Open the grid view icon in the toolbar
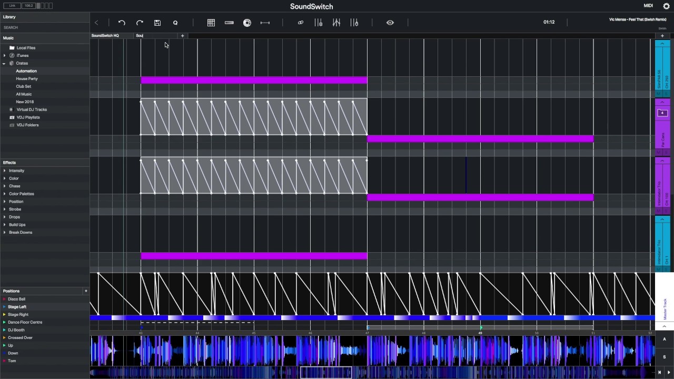The width and height of the screenshot is (674, 379). click(x=211, y=23)
